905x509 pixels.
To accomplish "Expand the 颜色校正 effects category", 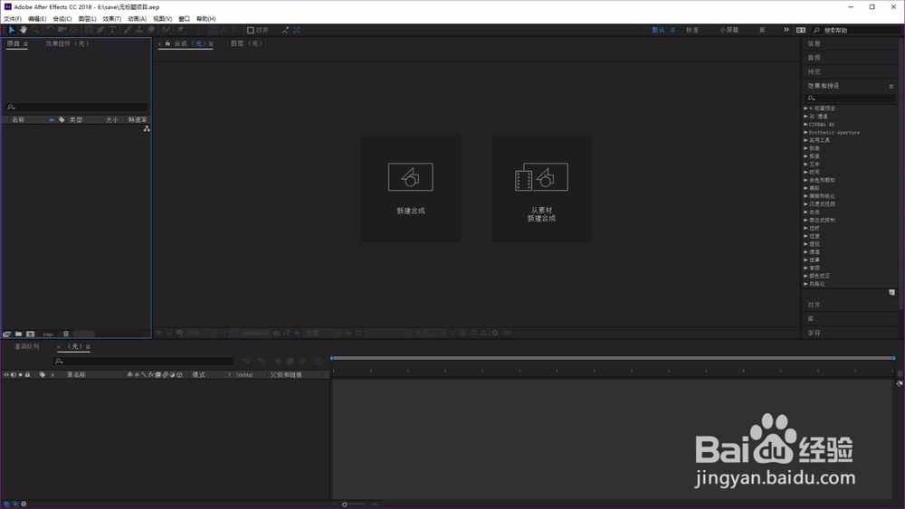I will (x=805, y=276).
